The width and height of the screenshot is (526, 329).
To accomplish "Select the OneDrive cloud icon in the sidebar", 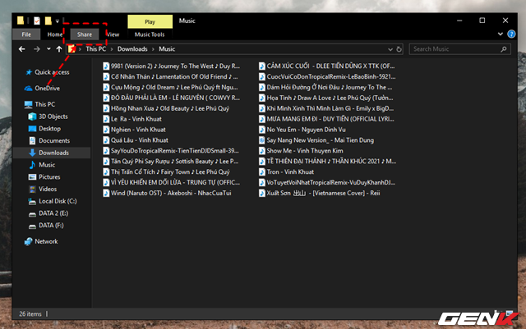I will click(29, 88).
